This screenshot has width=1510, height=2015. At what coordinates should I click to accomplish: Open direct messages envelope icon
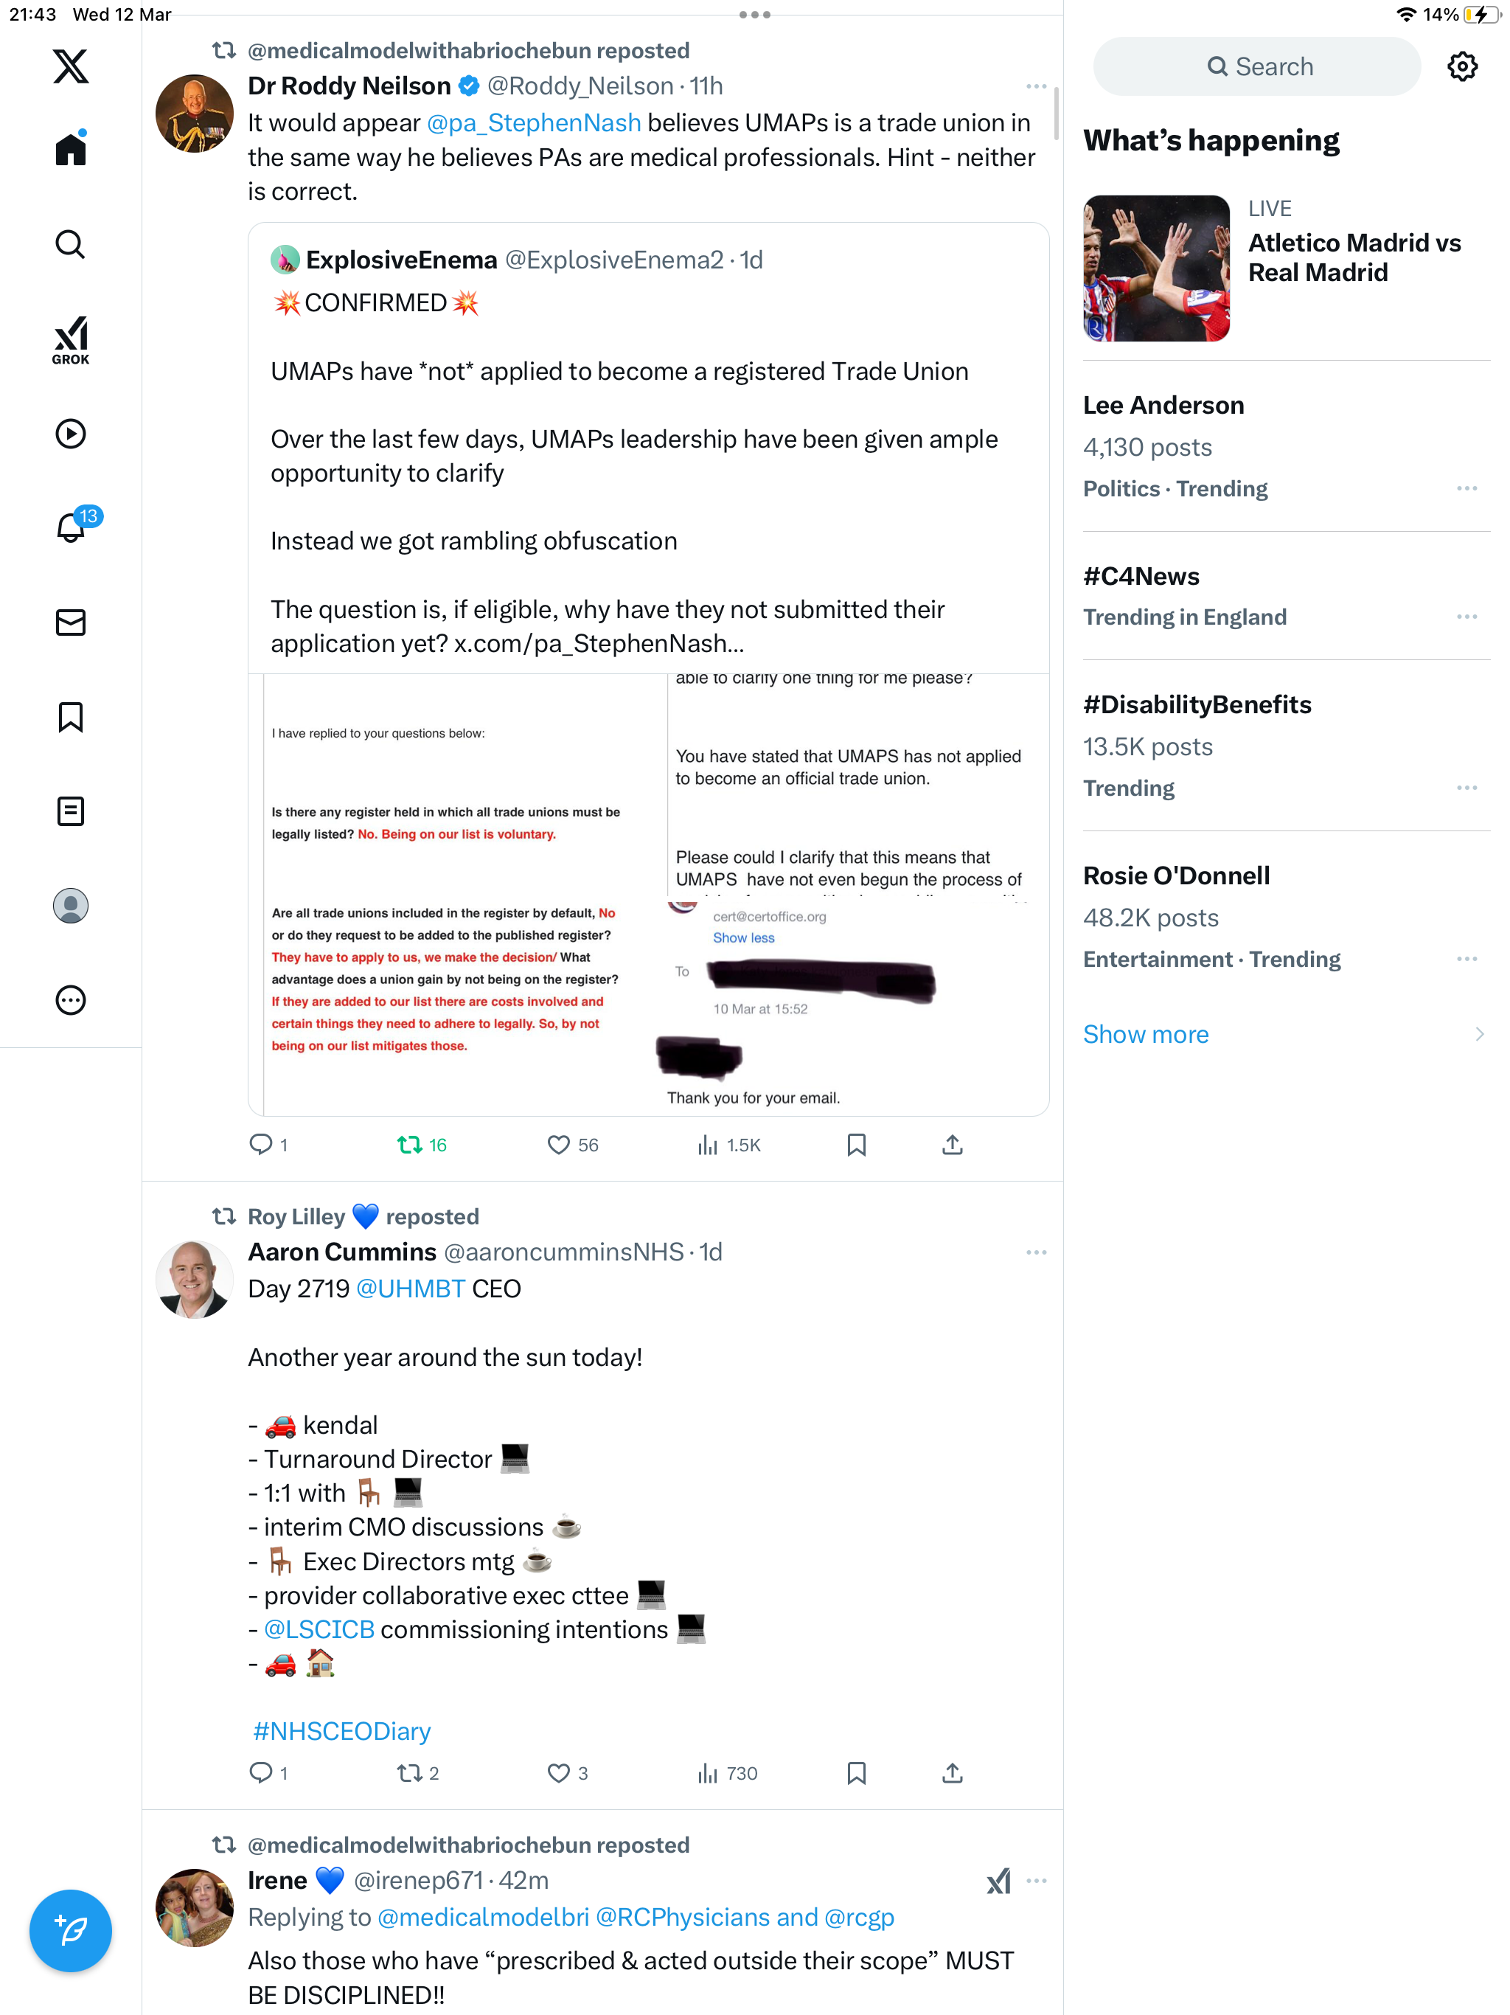point(70,622)
